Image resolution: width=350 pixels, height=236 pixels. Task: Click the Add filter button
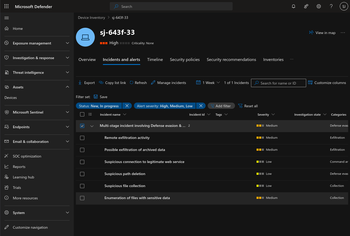[x=221, y=106]
